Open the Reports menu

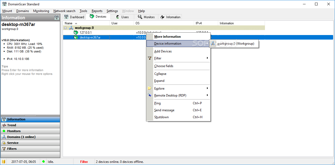click(x=97, y=11)
